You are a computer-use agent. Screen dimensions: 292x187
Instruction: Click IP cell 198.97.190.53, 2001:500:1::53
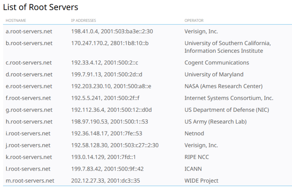pos(109,122)
